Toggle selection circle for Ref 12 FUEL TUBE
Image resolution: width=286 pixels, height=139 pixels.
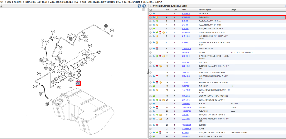click(x=150, y=62)
